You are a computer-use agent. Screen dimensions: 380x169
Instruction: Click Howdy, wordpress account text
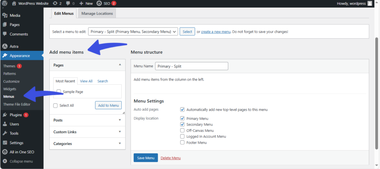[351, 3]
